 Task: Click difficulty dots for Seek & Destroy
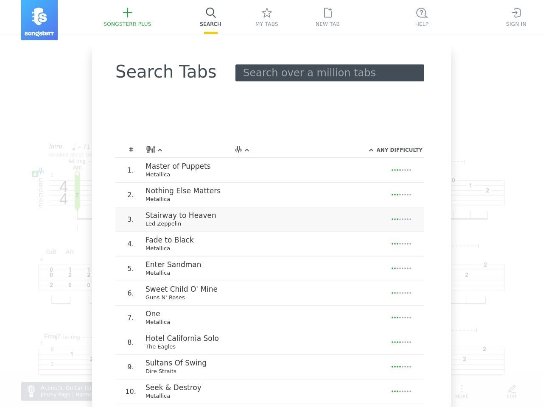[401, 391]
